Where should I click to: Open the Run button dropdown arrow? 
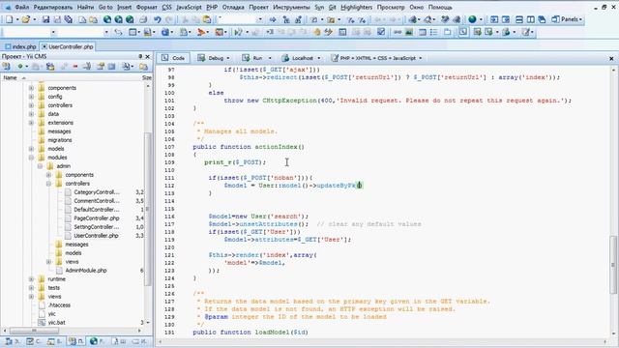coord(270,58)
